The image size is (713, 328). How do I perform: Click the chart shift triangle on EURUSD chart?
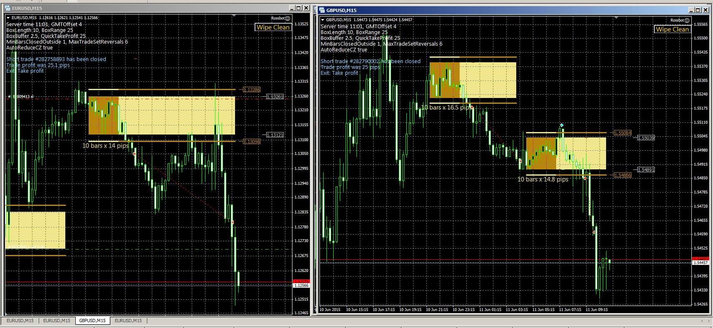click(234, 15)
